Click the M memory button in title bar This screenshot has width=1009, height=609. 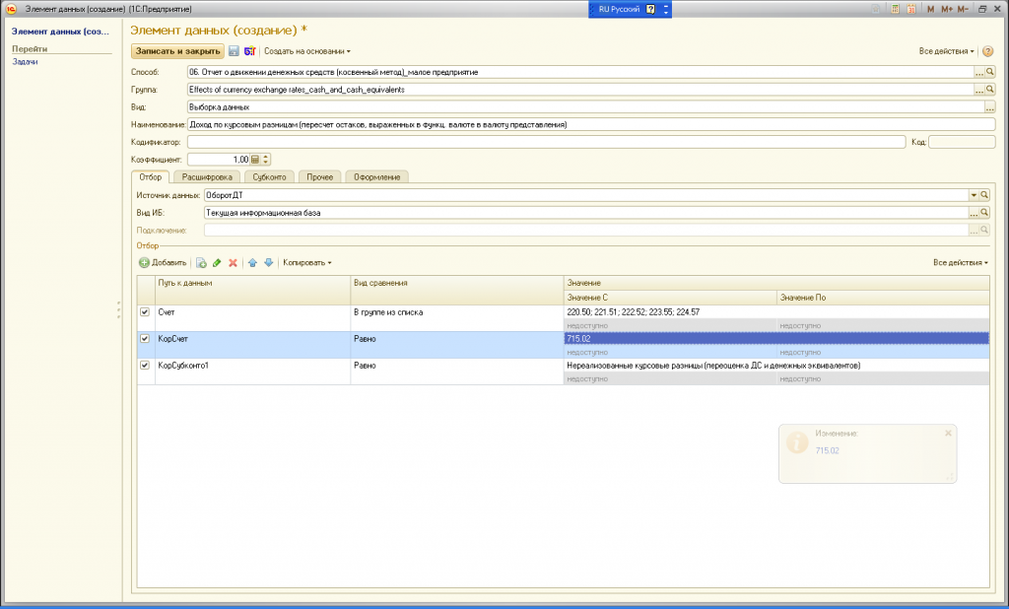click(x=930, y=9)
